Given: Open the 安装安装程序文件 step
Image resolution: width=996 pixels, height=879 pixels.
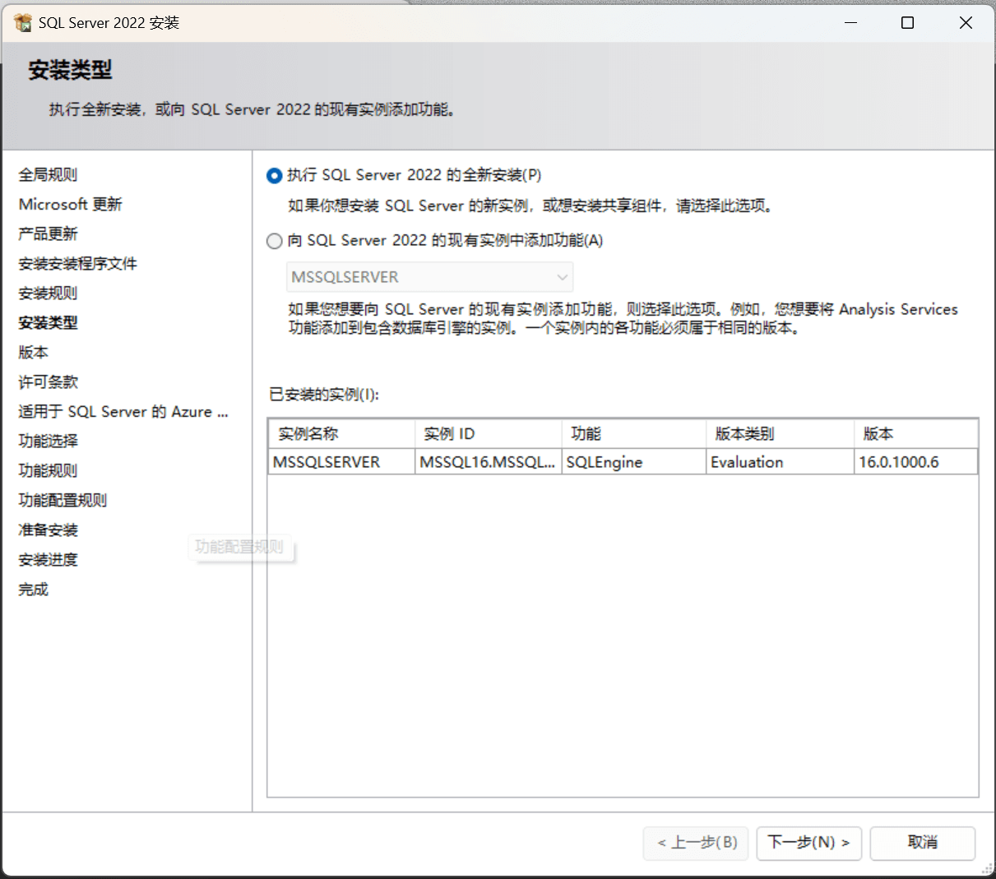Looking at the screenshot, I should (x=77, y=263).
